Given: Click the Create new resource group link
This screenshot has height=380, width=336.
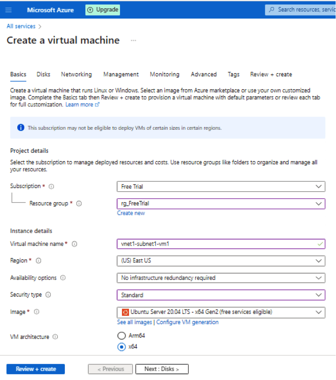Looking at the screenshot, I should coord(131,213).
